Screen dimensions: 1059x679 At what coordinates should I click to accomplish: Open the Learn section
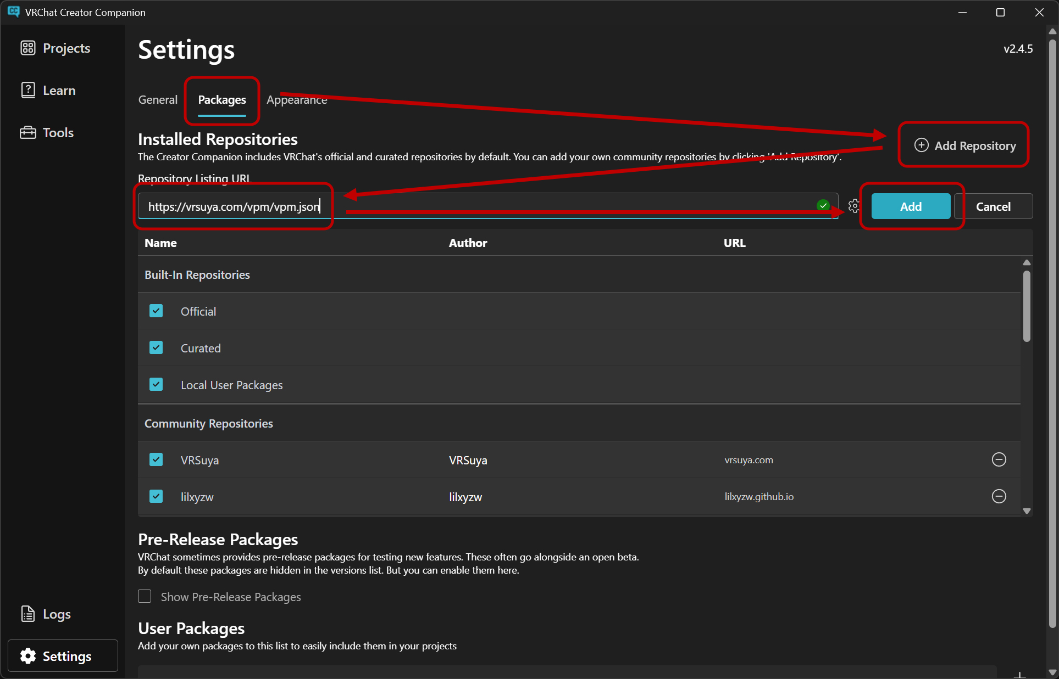[x=48, y=91]
